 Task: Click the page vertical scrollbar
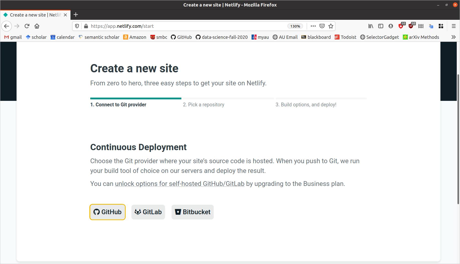tap(458, 139)
